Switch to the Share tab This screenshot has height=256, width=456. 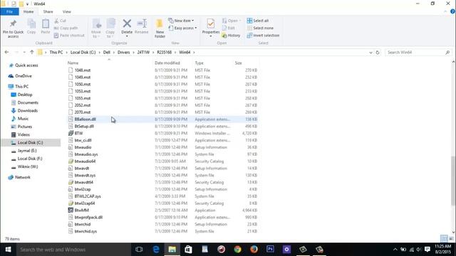click(48, 11)
